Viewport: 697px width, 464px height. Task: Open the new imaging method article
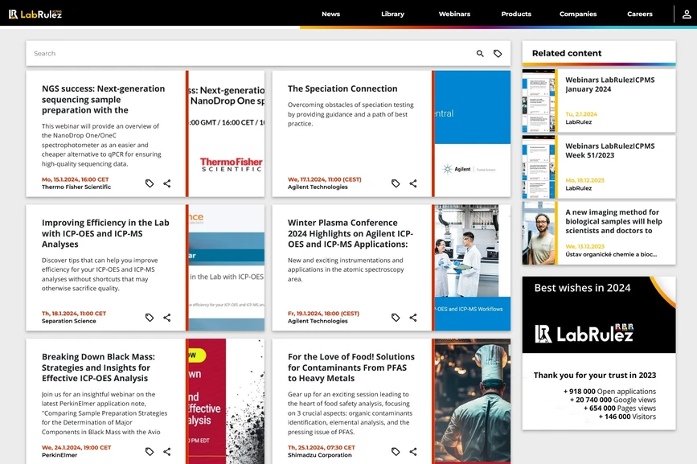613,221
